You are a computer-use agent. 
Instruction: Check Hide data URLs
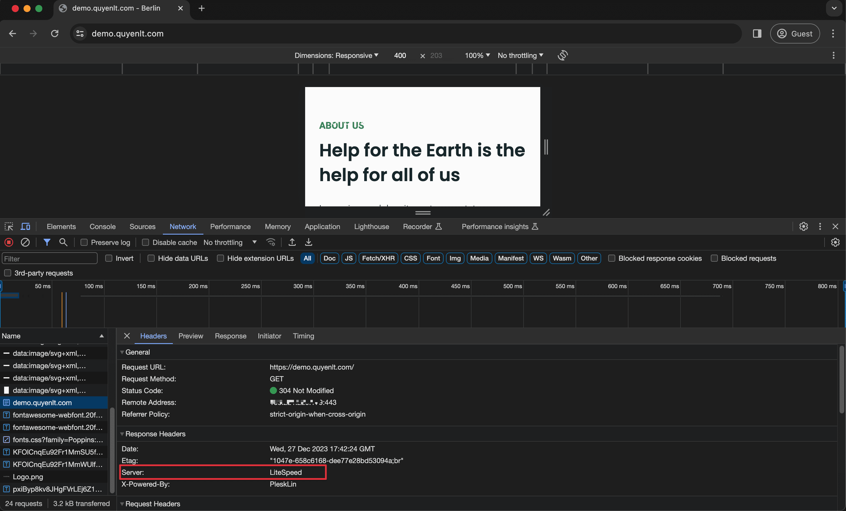click(x=151, y=258)
